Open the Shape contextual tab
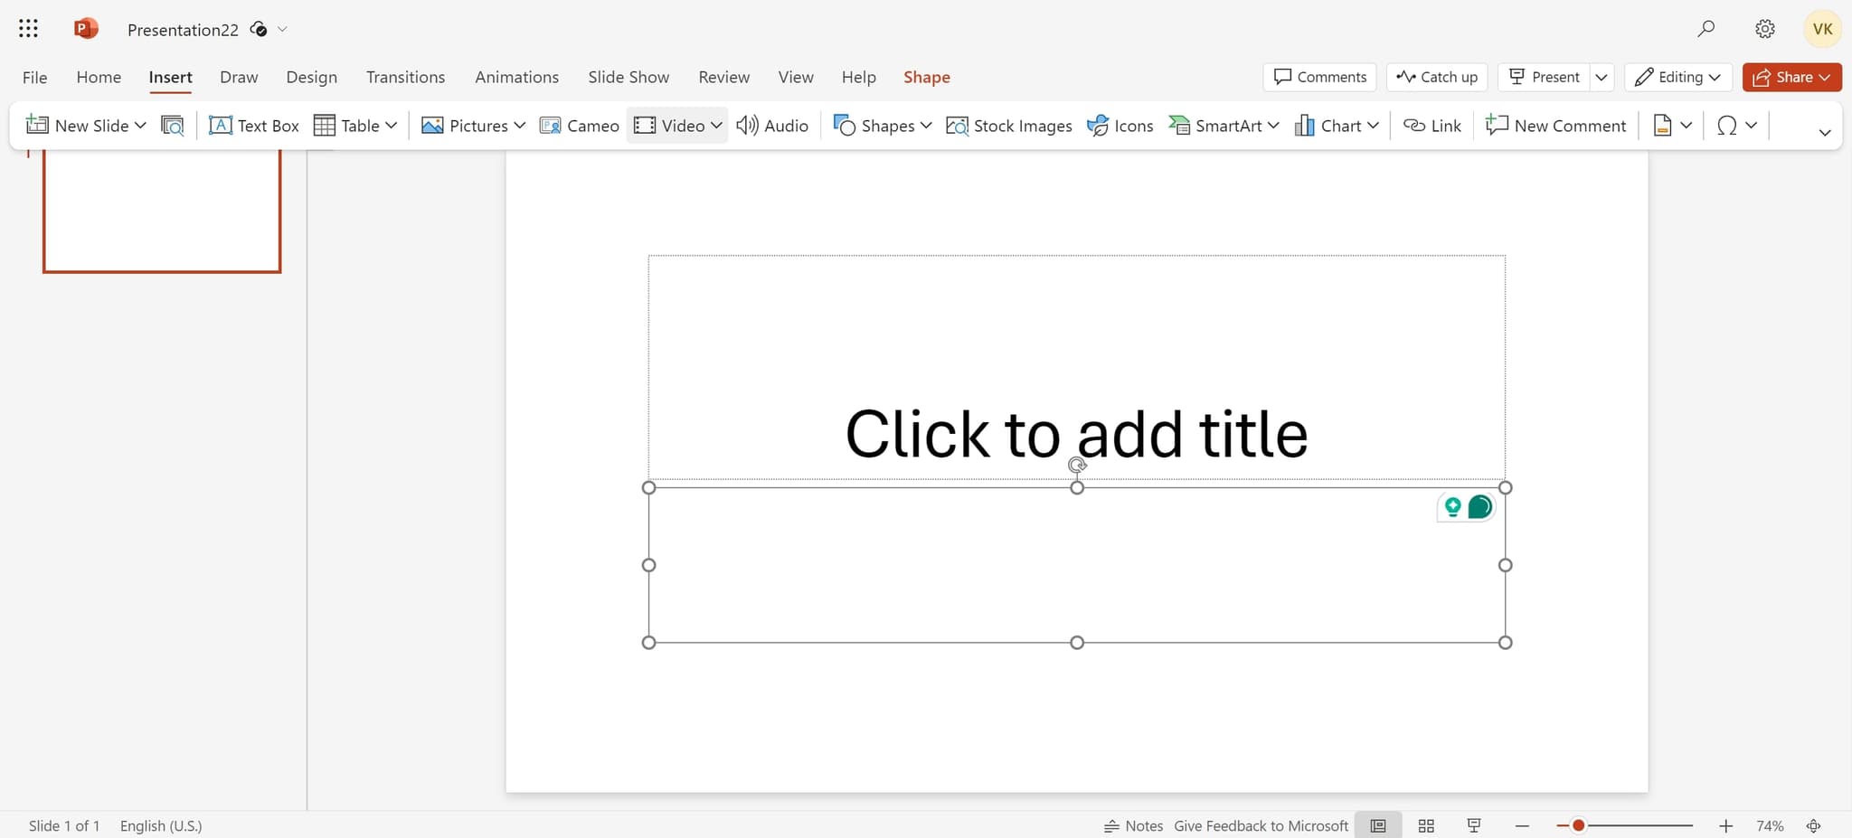Image resolution: width=1852 pixels, height=838 pixels. point(926,77)
